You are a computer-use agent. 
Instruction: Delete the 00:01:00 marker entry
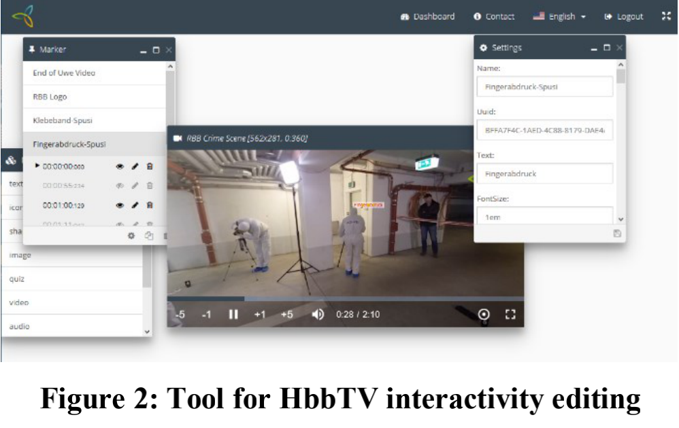tap(150, 204)
